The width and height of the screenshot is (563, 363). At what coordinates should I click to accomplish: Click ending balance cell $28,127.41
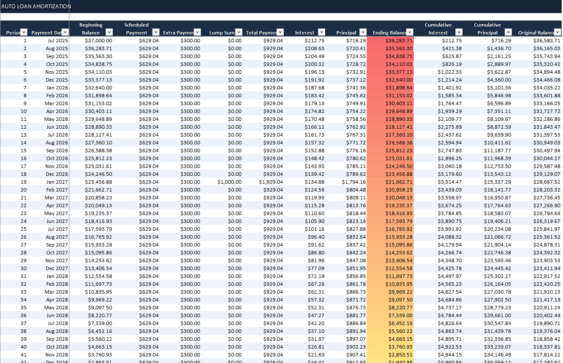click(x=390, y=127)
